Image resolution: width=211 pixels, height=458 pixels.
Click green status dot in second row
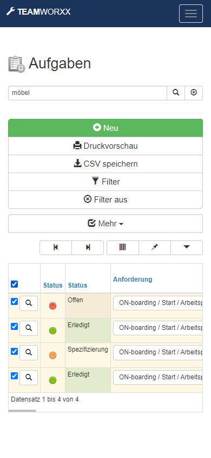(x=52, y=330)
